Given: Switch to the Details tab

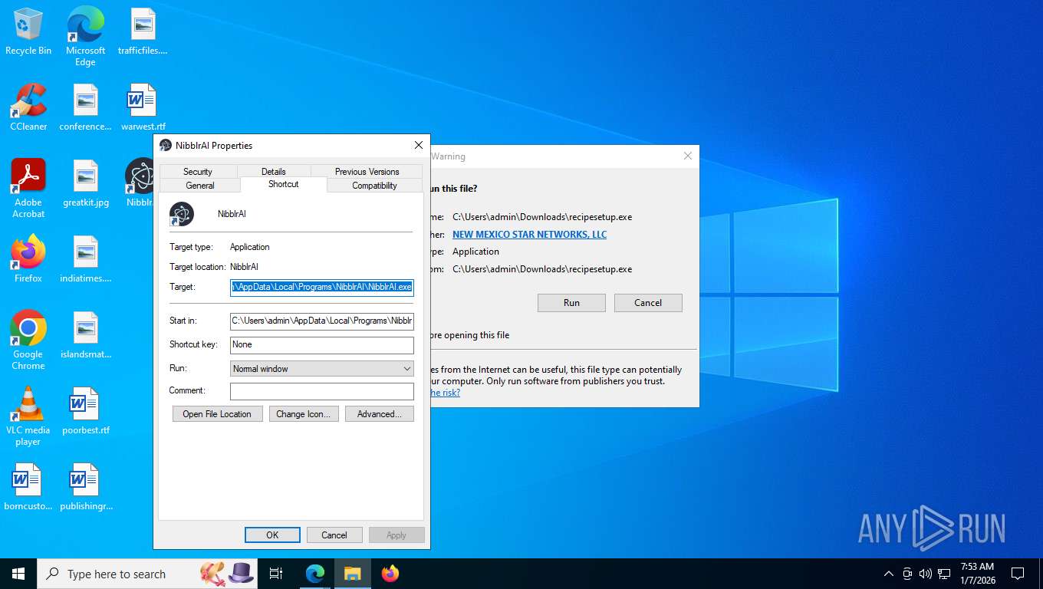Looking at the screenshot, I should 273,172.
